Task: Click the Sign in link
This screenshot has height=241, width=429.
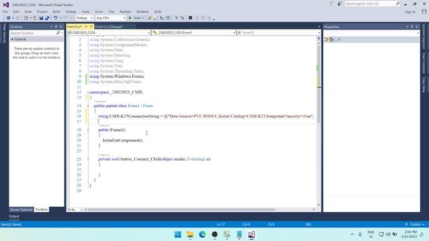Action: coord(410,12)
